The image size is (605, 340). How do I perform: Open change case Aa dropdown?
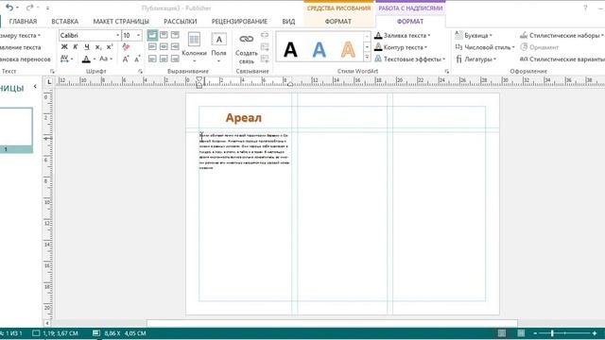click(x=105, y=59)
